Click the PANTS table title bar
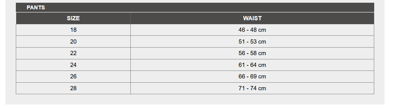394x109 pixels. pyautogui.click(x=195, y=7)
